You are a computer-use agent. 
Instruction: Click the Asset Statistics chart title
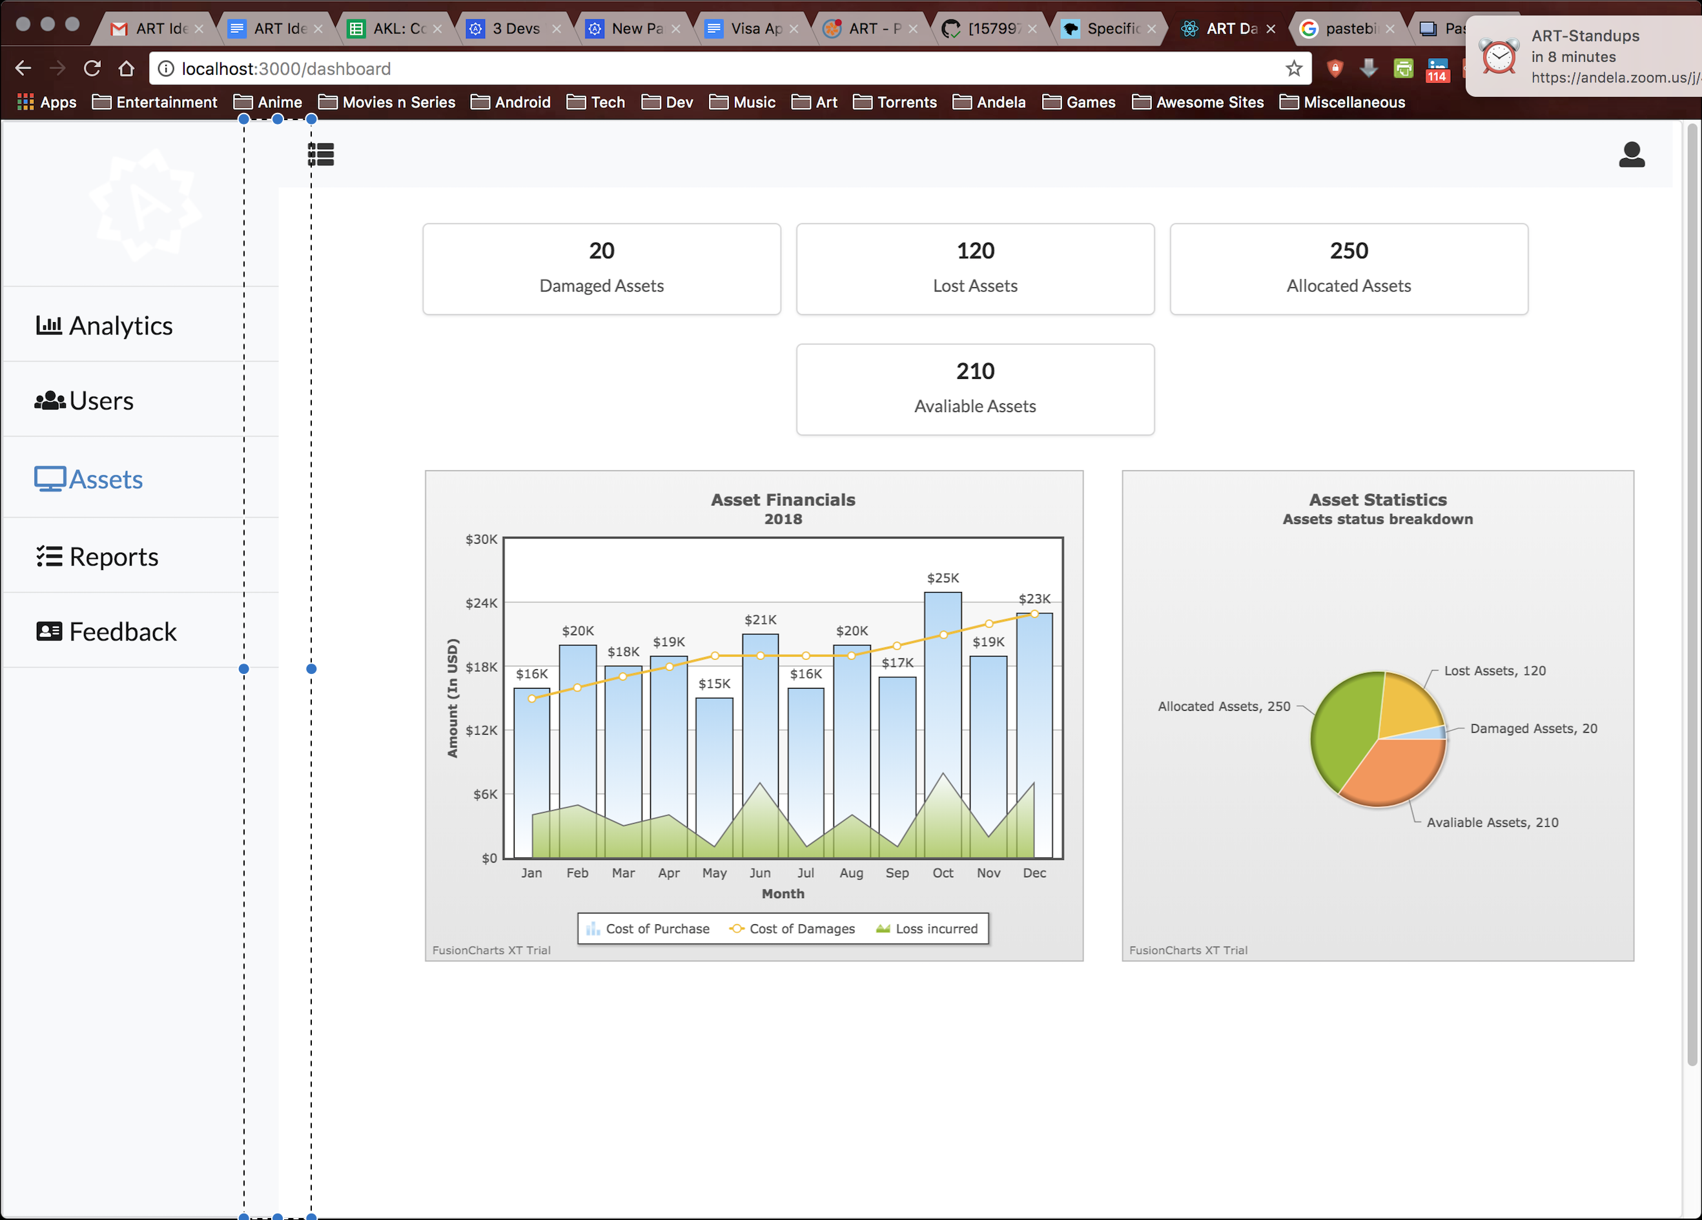pyautogui.click(x=1378, y=500)
